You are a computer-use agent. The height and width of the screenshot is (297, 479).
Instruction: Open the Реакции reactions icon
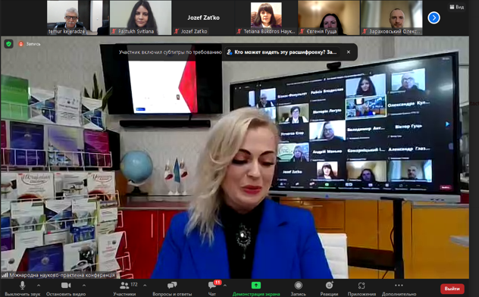tap(329, 286)
